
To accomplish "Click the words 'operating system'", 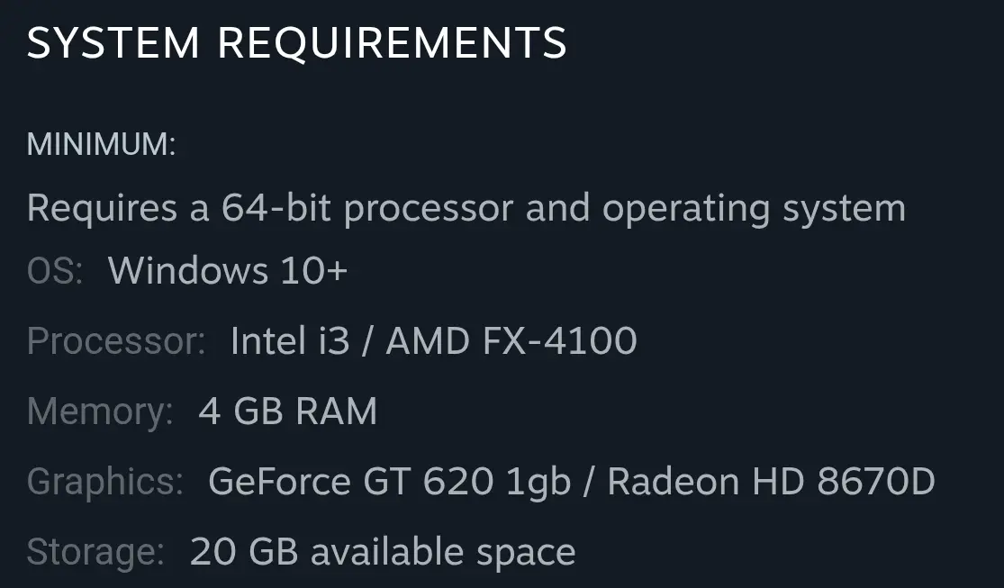I will click(x=754, y=208).
